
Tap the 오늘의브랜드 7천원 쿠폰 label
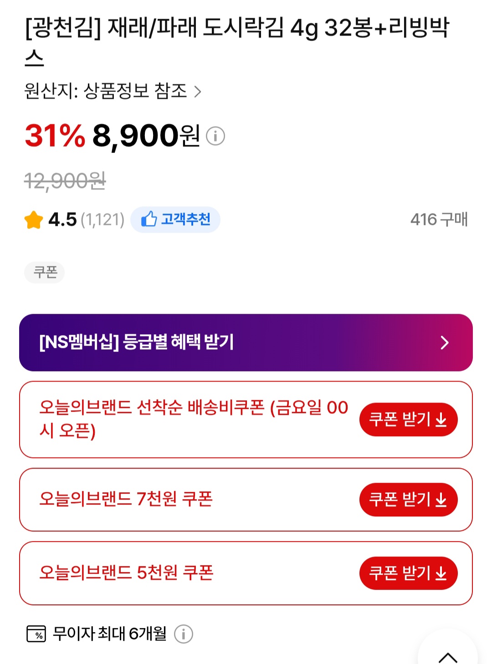[x=126, y=499]
